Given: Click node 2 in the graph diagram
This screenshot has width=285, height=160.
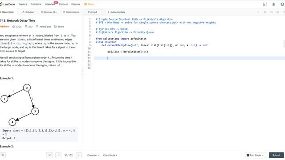Looking at the screenshot, I should (x=27, y=88).
